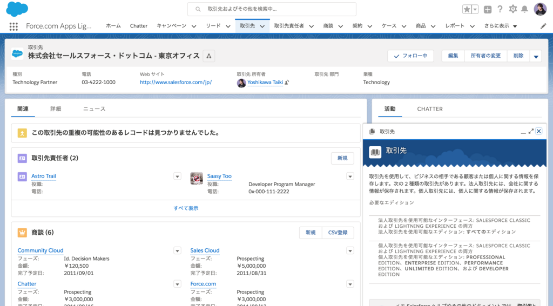Expand the 取引先 help panel to full size

tap(531, 131)
